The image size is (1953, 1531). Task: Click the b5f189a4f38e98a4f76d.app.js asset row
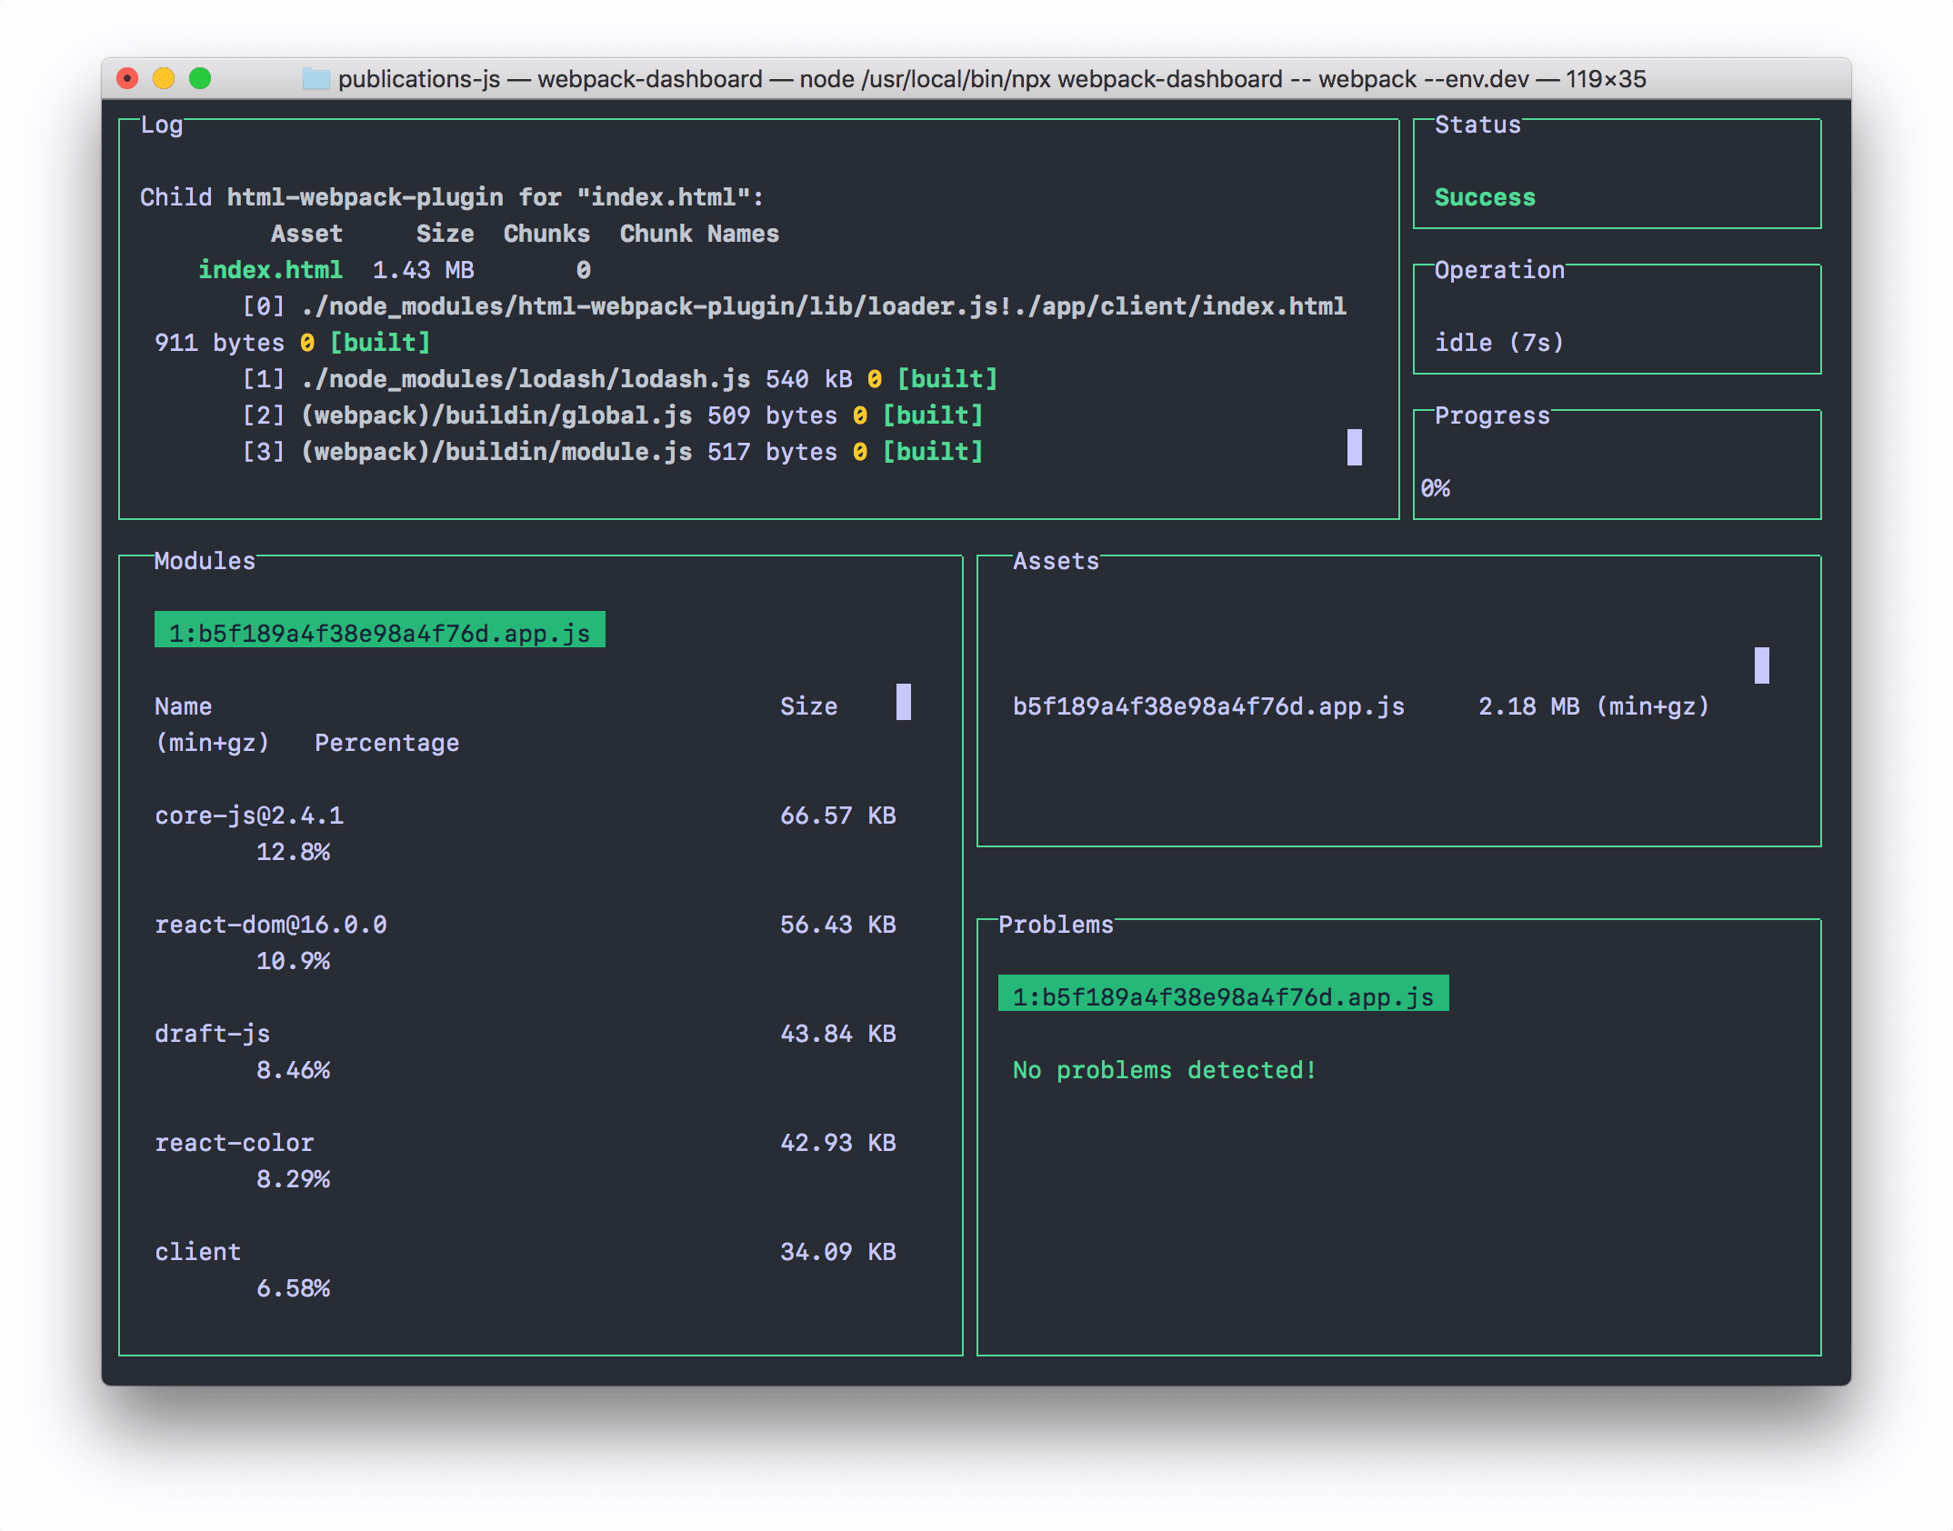(1208, 706)
